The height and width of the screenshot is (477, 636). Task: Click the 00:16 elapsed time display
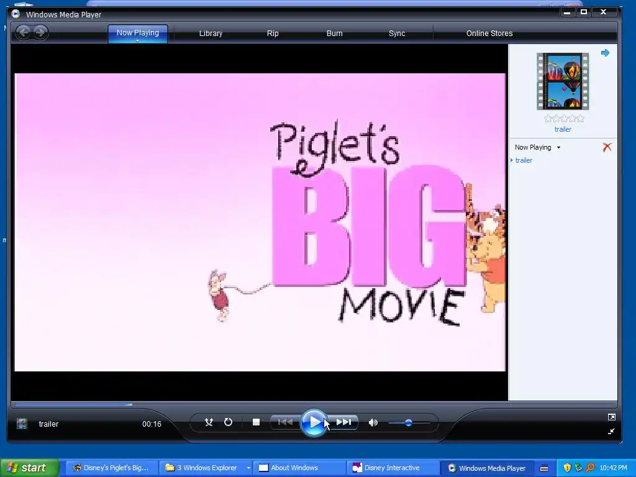click(x=152, y=424)
